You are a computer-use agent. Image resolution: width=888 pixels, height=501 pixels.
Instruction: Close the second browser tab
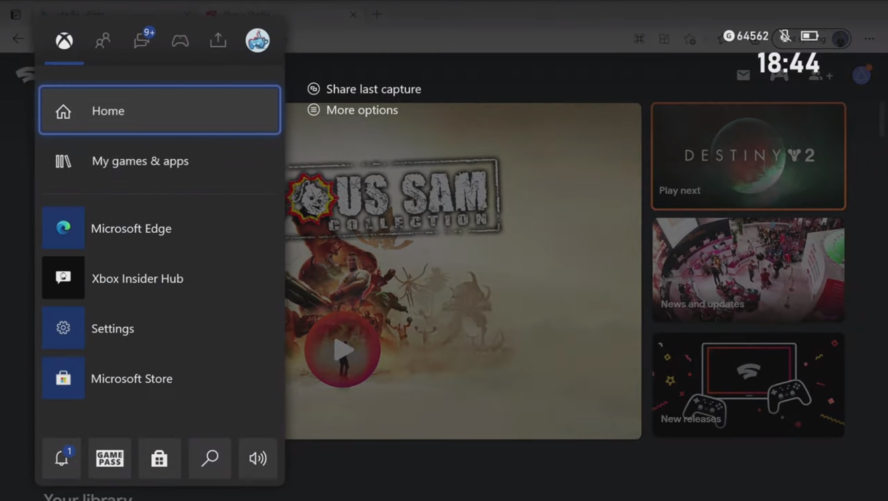353,14
